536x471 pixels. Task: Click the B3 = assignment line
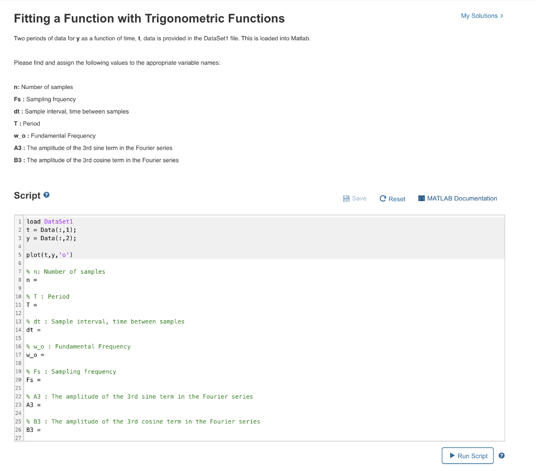pos(39,429)
